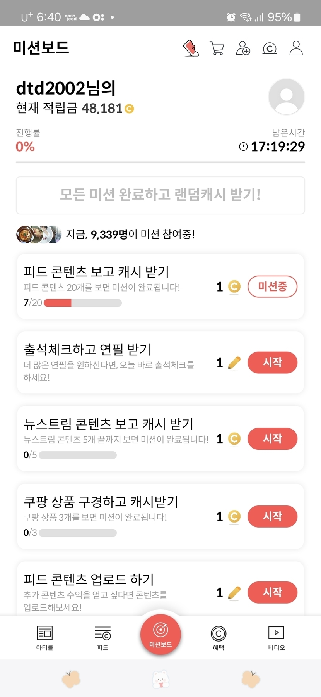Screen dimensions: 321x697
Task: Tap the mission participants' avatar cluster
Action: point(39,234)
